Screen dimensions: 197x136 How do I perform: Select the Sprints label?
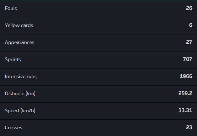coord(13,60)
